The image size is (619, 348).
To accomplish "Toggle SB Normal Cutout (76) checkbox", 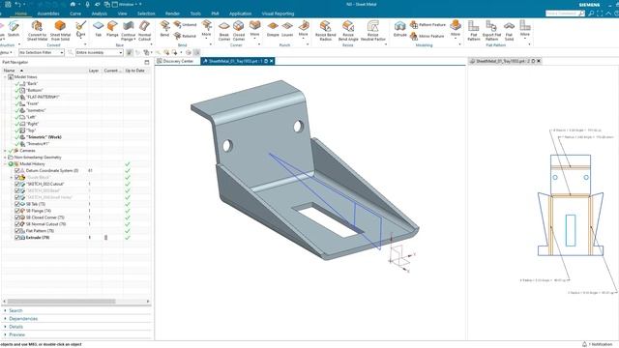I will (17, 224).
